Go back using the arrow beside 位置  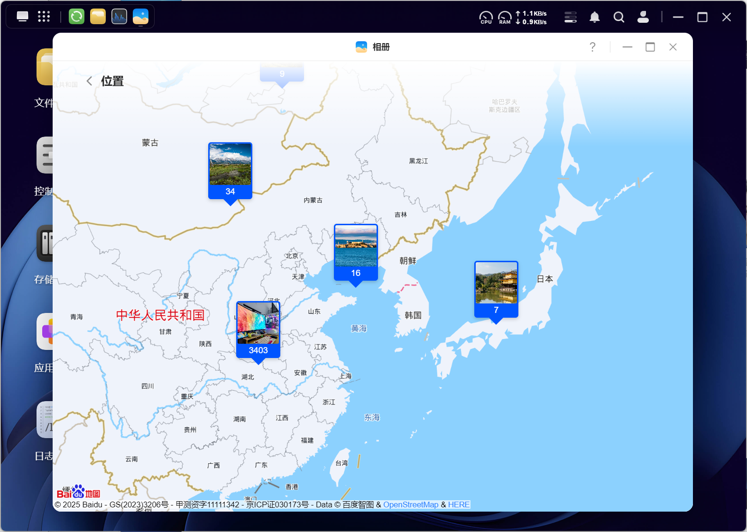(89, 81)
